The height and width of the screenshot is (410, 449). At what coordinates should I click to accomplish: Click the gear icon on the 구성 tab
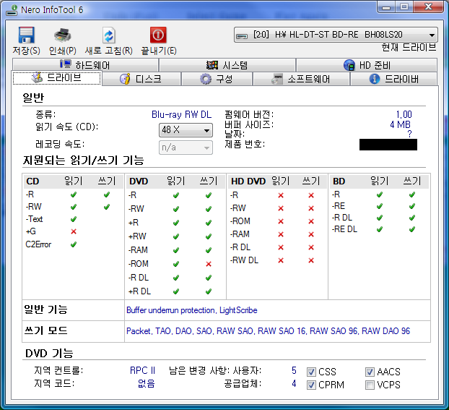tap(206, 79)
